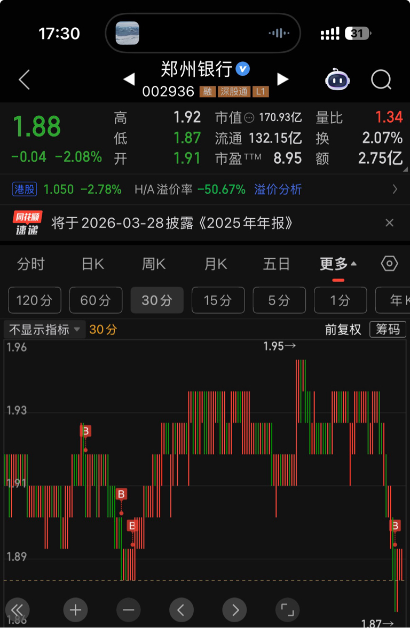Tap the battery indicator showing 31

(358, 33)
